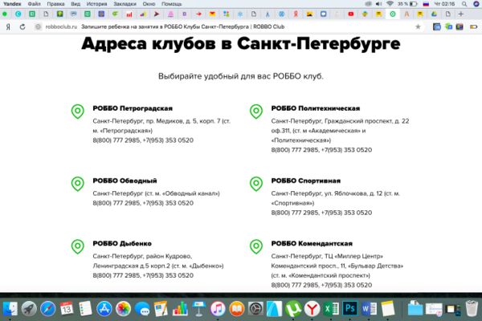Screen dimensions: 482x321
Task: Open Excel from the dock
Action: coord(331,308)
